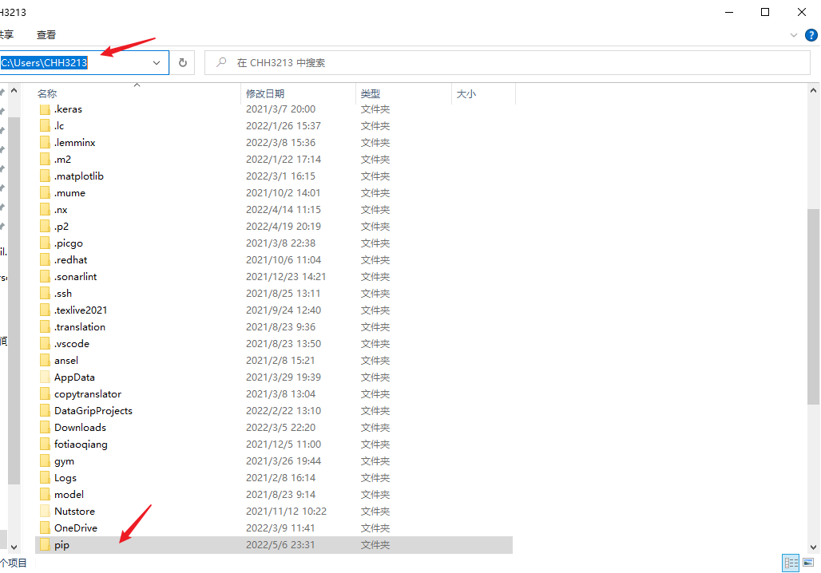Click navigation pane scroll down arrow
Image resolution: width=821 pixels, height=573 pixels.
point(14,547)
